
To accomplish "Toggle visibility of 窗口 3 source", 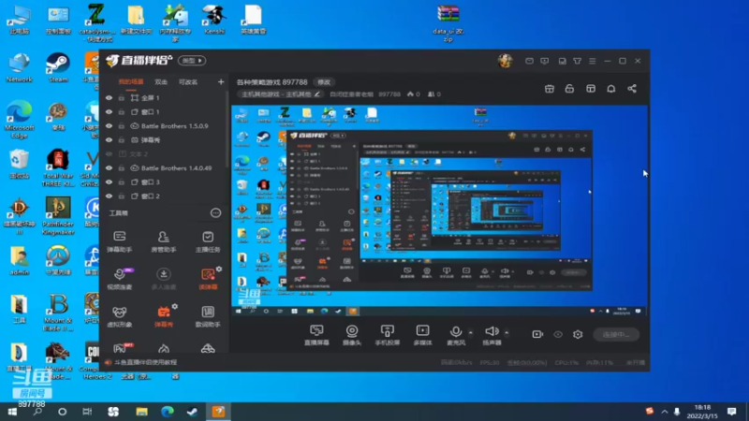I will tap(109, 181).
